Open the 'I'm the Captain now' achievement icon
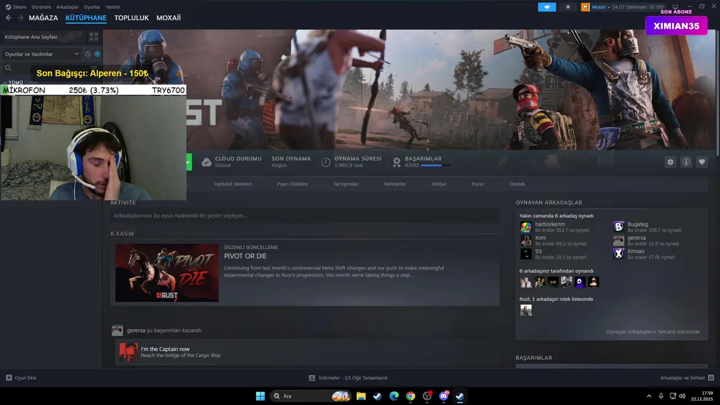 (128, 352)
